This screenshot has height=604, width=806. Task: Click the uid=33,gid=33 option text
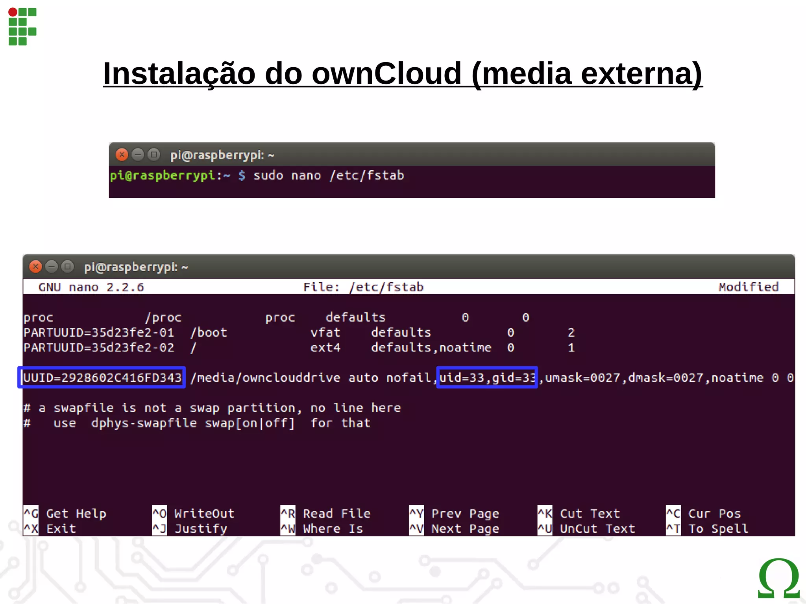[487, 377]
